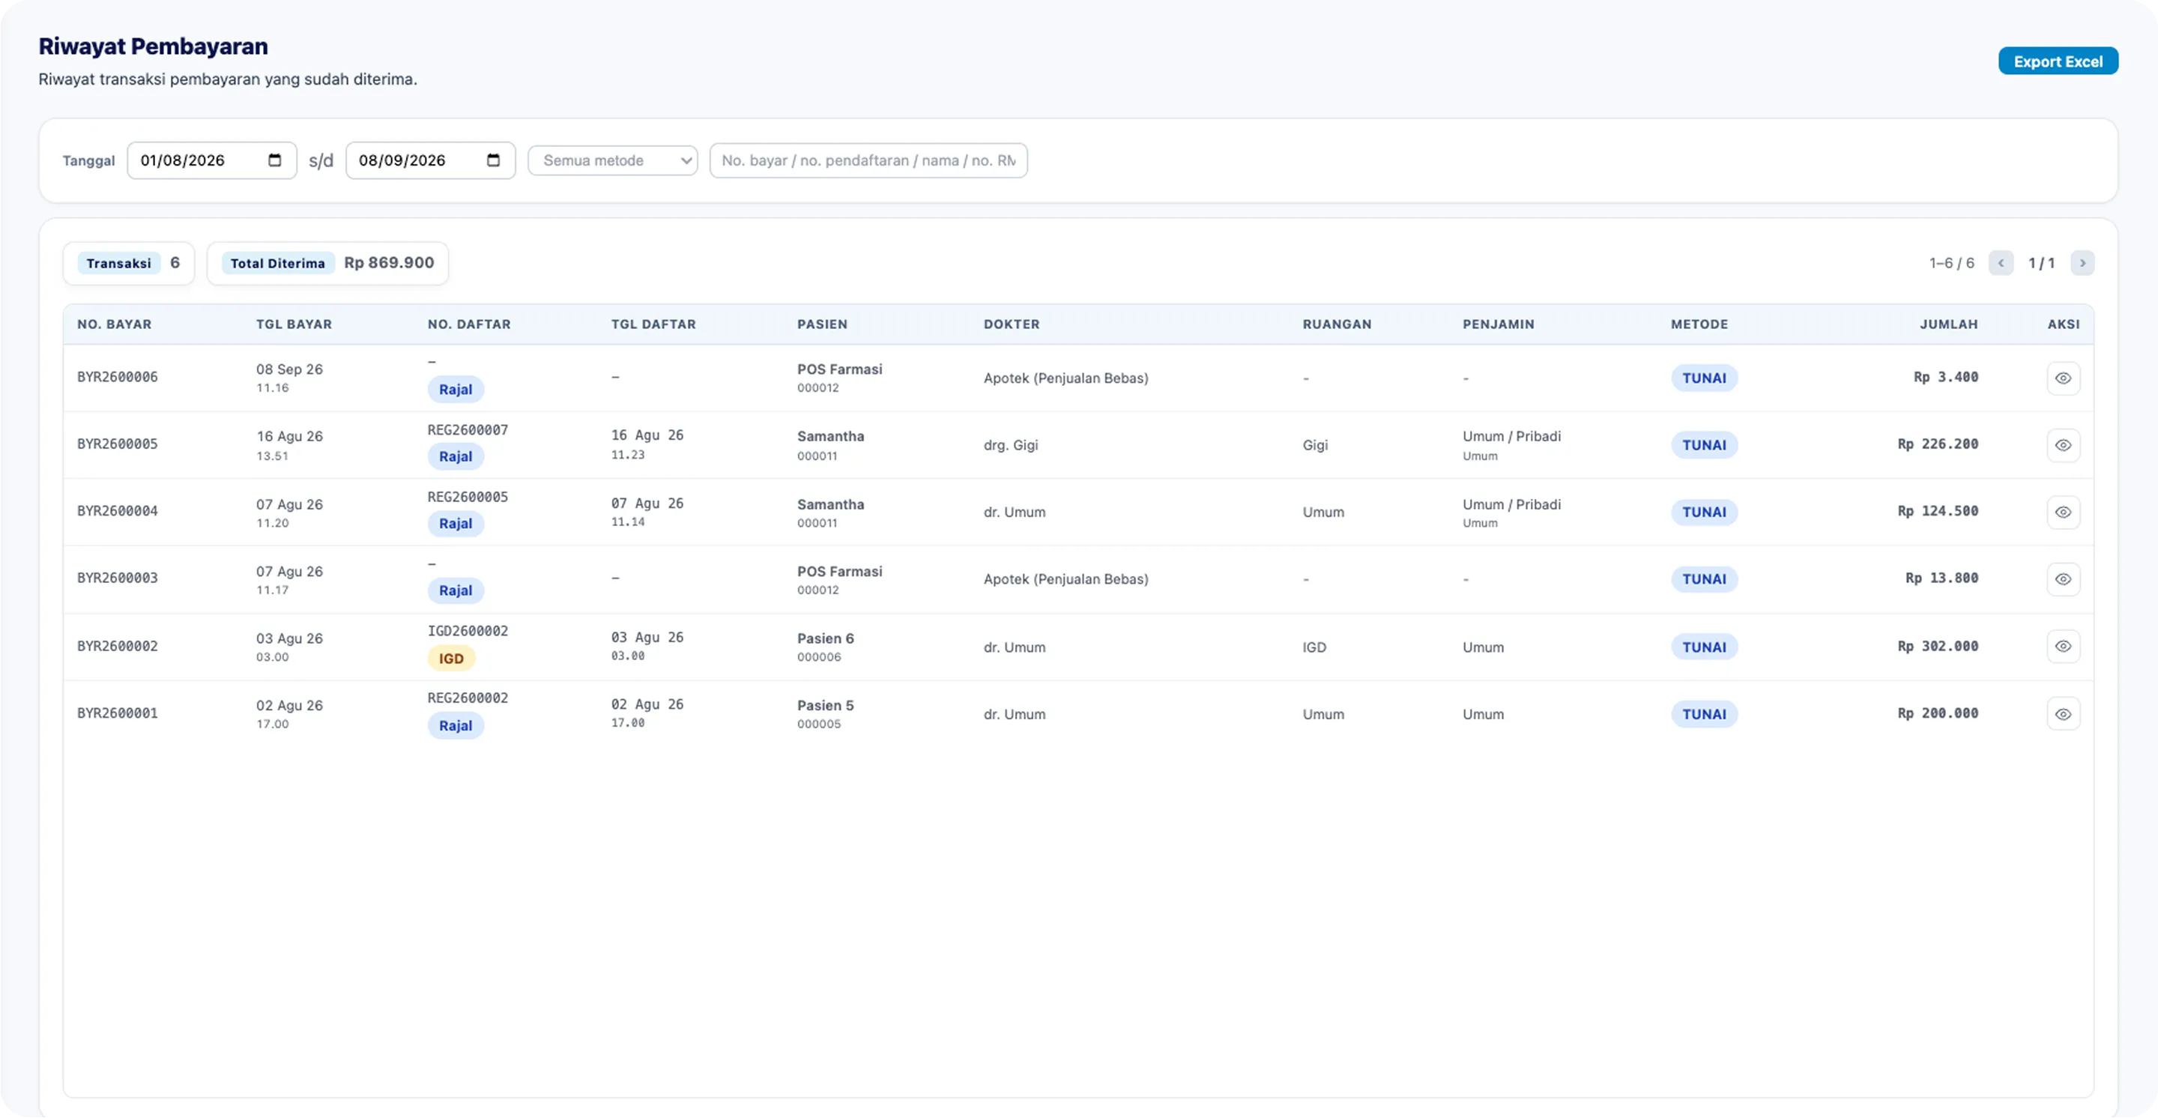Click the TGL BAYAR column header

tap(293, 324)
